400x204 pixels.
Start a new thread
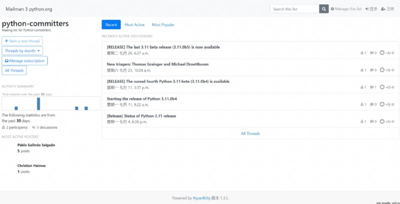click(x=22, y=41)
